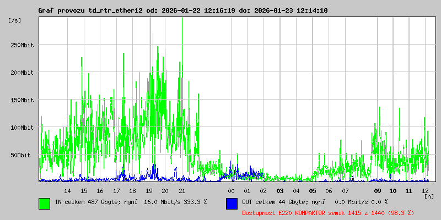Select hour 19 on the time axis

click(149, 191)
